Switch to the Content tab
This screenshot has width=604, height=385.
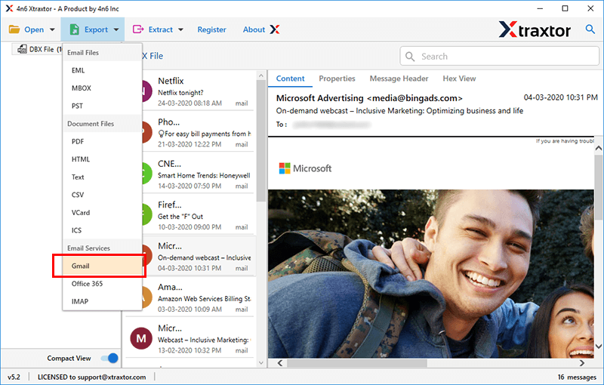pos(290,79)
